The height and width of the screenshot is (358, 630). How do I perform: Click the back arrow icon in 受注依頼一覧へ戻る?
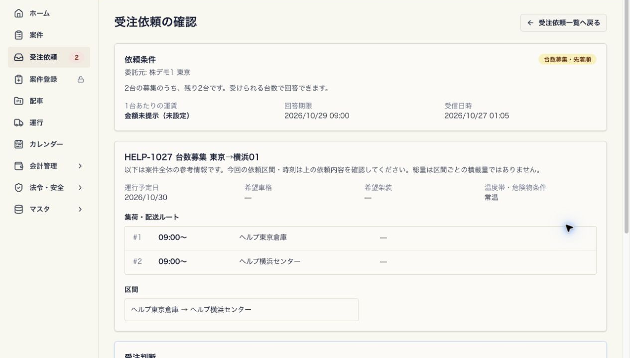pos(530,23)
